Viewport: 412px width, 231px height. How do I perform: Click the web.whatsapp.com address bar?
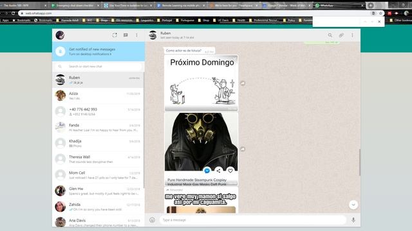pos(194,13)
